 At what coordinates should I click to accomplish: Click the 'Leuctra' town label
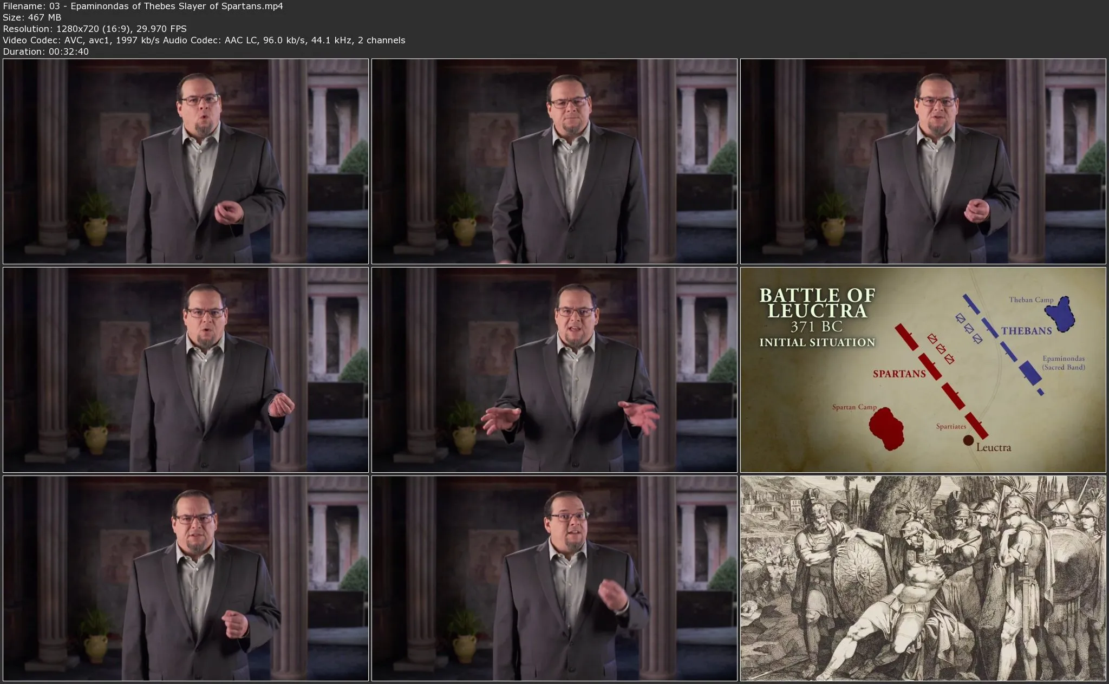pos(993,447)
